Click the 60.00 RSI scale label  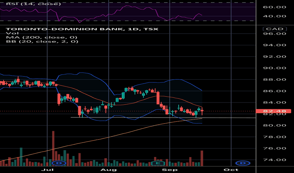[x=275, y=7]
